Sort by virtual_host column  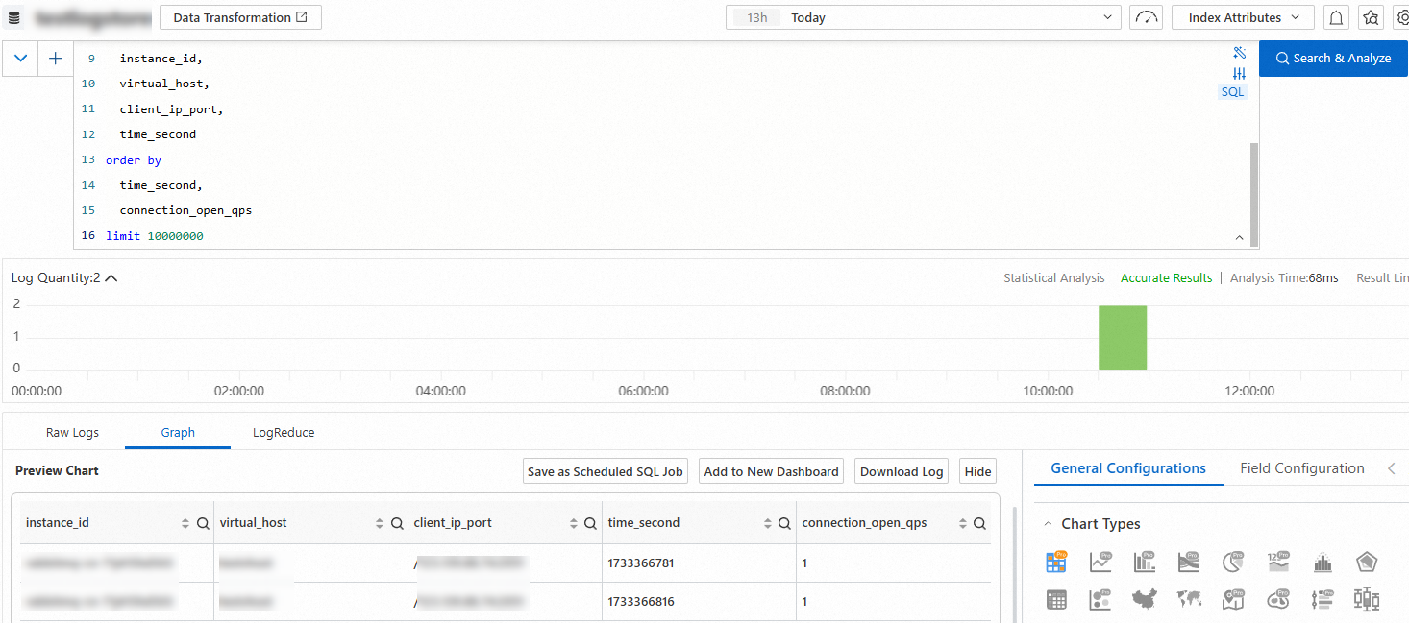[x=380, y=523]
